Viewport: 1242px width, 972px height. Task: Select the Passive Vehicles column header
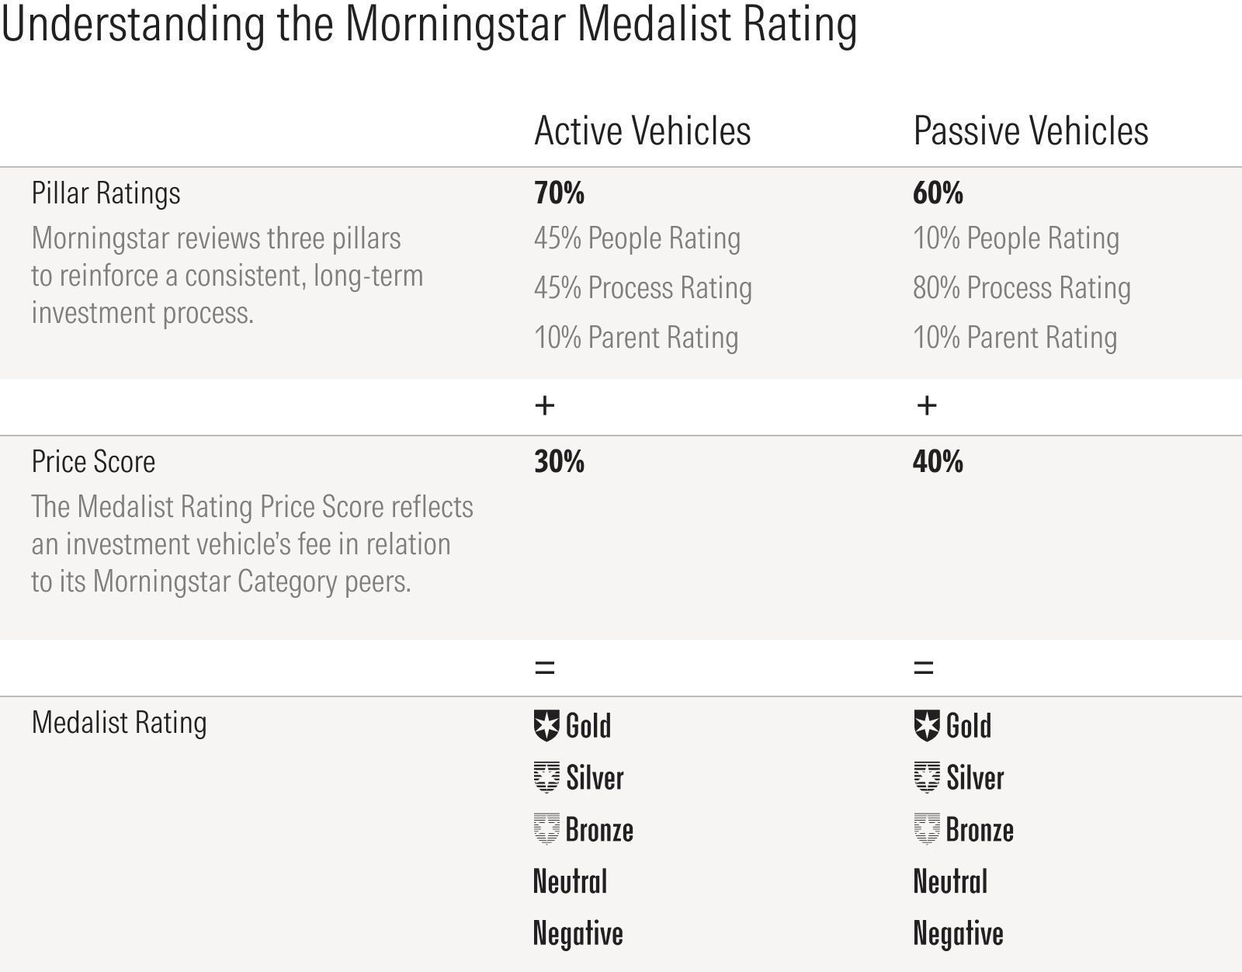point(1030,130)
